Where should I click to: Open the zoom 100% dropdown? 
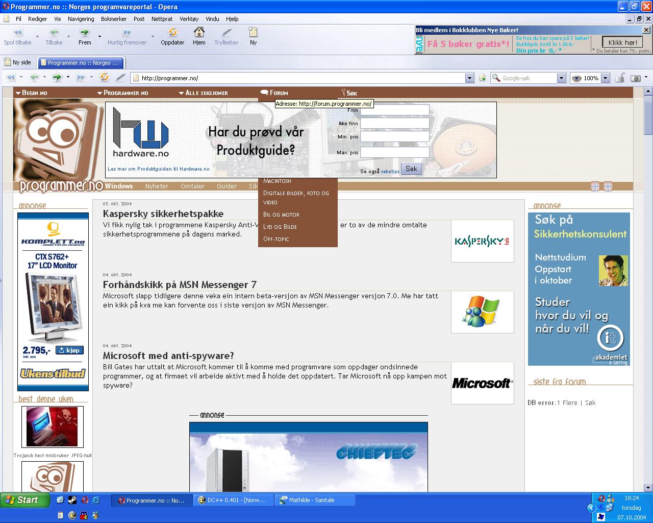(x=605, y=78)
